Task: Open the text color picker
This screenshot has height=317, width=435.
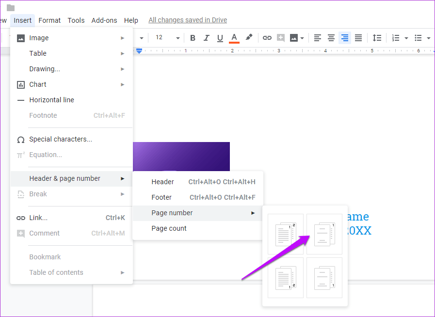Action: [234, 38]
